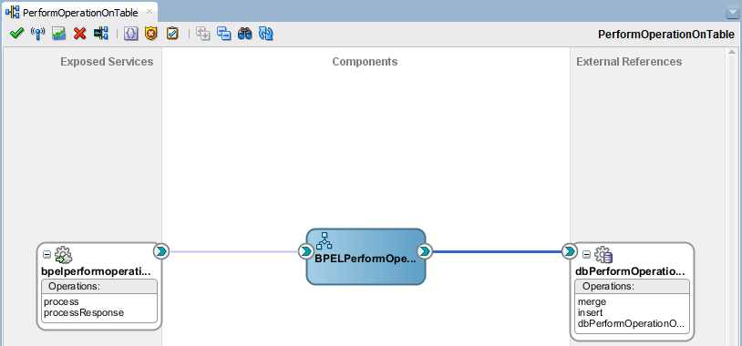The height and width of the screenshot is (346, 742).
Task: Click the 'External References' lane header
Action: point(629,62)
